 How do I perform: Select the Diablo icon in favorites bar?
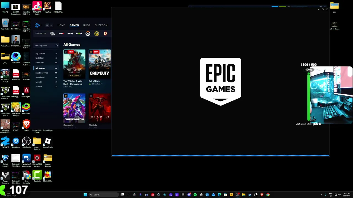(105, 34)
